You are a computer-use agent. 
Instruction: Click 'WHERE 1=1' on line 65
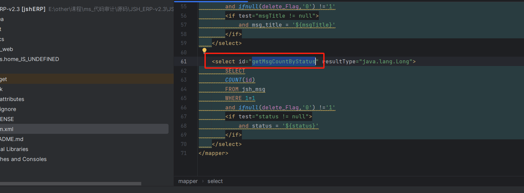coord(240,98)
